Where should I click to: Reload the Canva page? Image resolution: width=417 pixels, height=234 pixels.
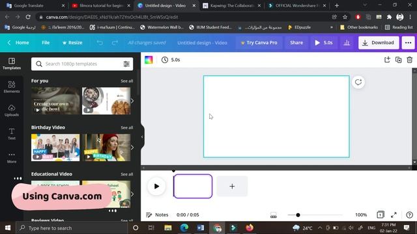[x=28, y=17]
